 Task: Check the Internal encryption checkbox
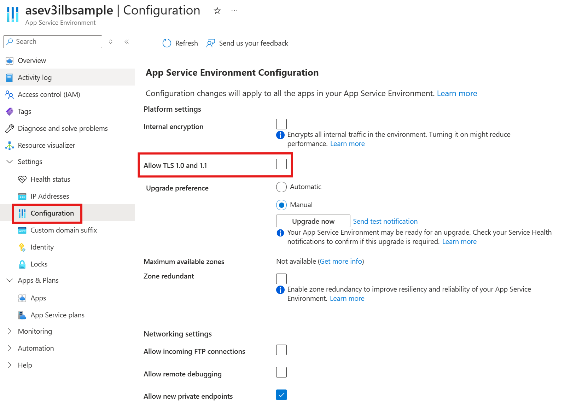tap(281, 124)
